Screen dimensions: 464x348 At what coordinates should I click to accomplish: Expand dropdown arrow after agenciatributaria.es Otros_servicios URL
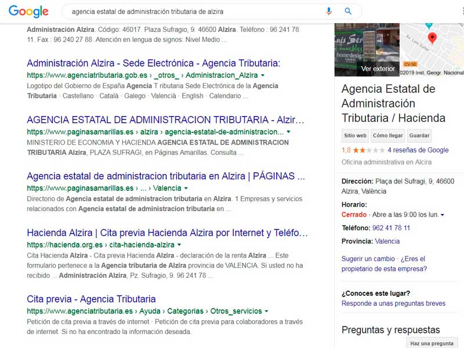266,311
